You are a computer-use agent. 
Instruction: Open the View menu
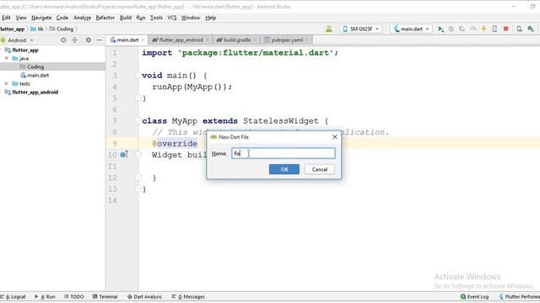[x=21, y=18]
